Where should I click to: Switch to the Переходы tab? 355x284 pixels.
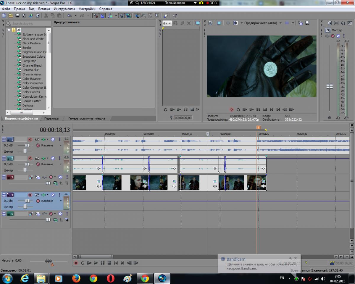(x=51, y=118)
